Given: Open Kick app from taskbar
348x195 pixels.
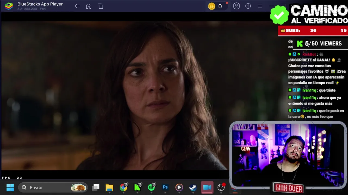Looking at the screenshot, I should [137, 187].
